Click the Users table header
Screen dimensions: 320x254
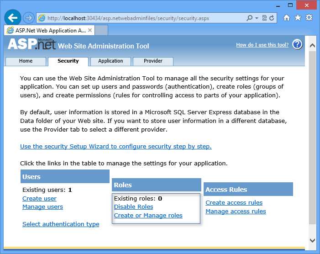65,176
